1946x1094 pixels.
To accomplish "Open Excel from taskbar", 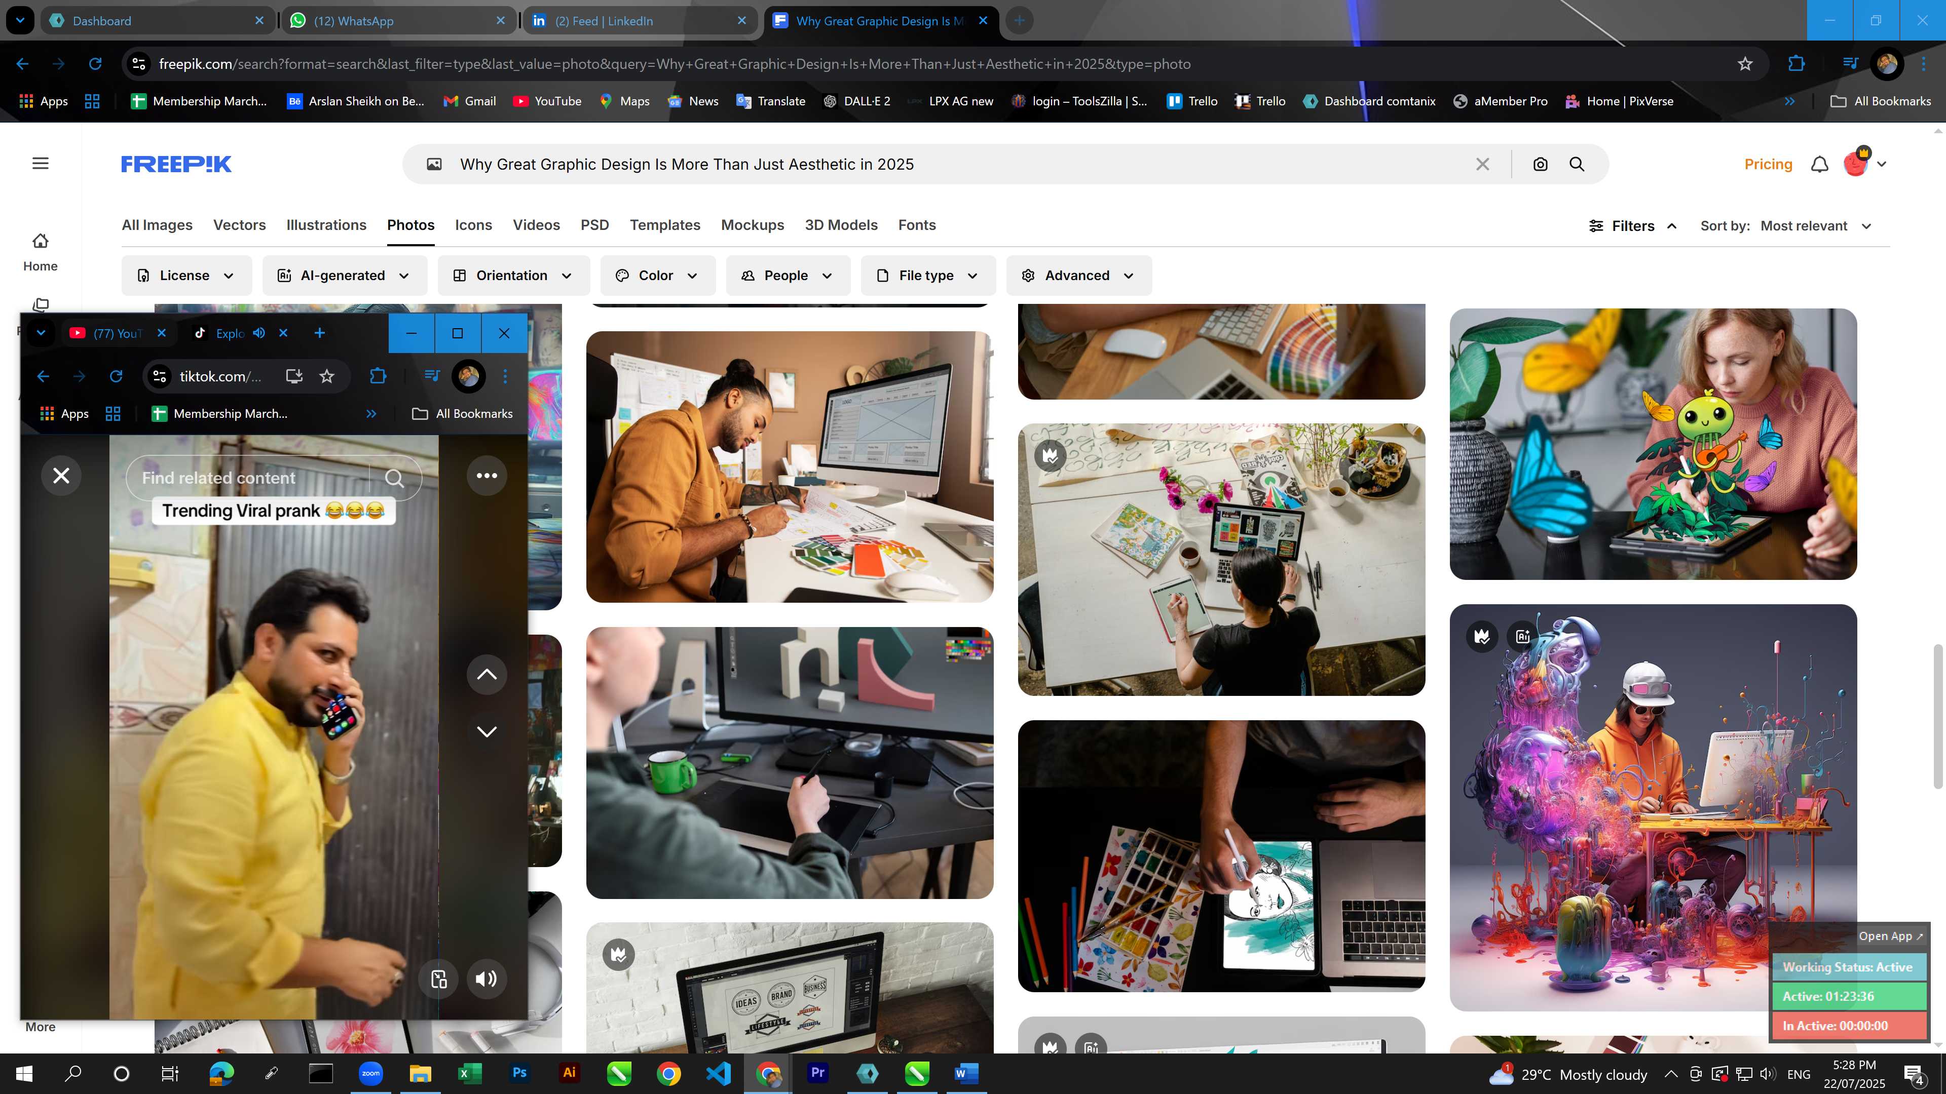I will point(469,1073).
